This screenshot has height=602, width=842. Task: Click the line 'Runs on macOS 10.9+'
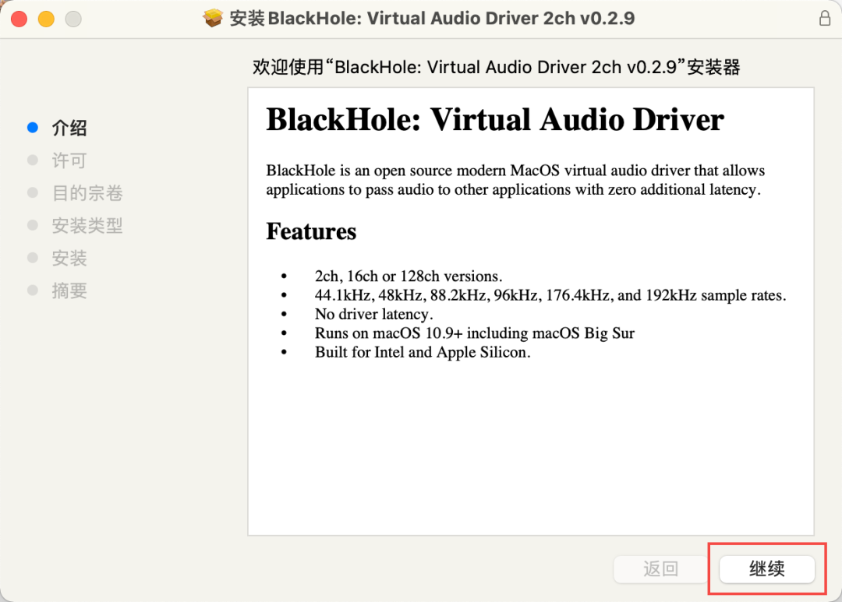[475, 333]
